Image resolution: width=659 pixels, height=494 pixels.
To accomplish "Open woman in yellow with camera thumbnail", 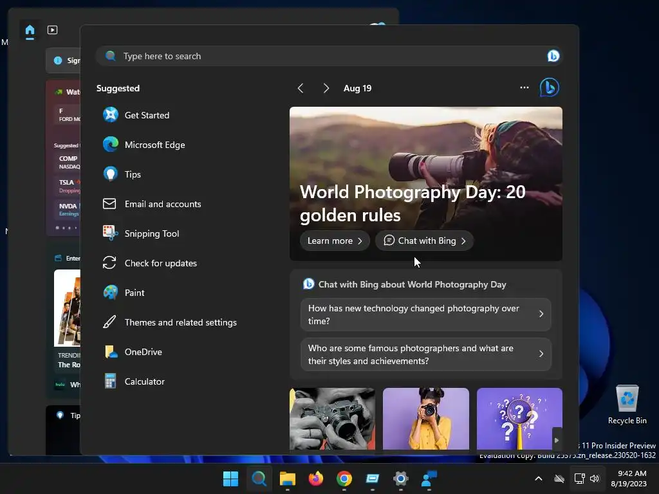I will [x=426, y=419].
